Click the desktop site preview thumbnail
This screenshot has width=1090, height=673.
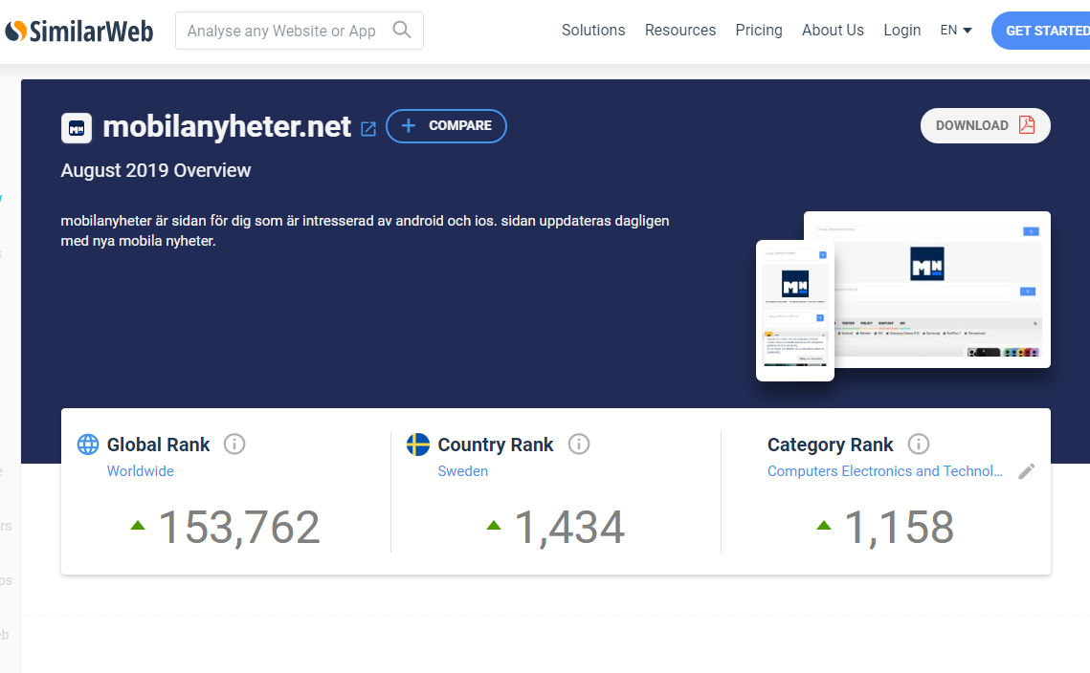pyautogui.click(x=942, y=289)
